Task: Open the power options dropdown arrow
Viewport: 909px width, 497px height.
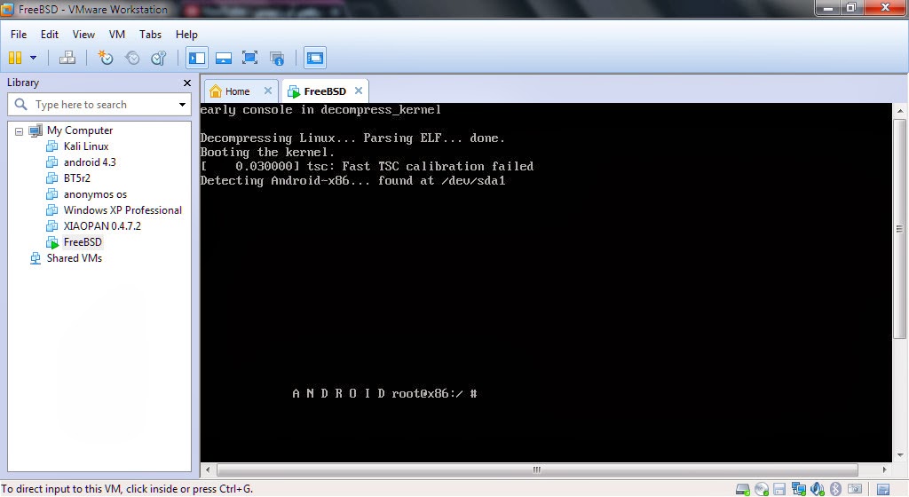Action: 33,58
